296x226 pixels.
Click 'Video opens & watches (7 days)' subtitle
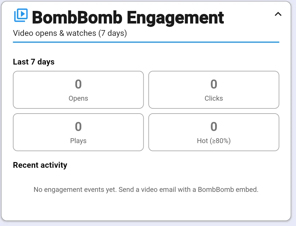tap(70, 33)
